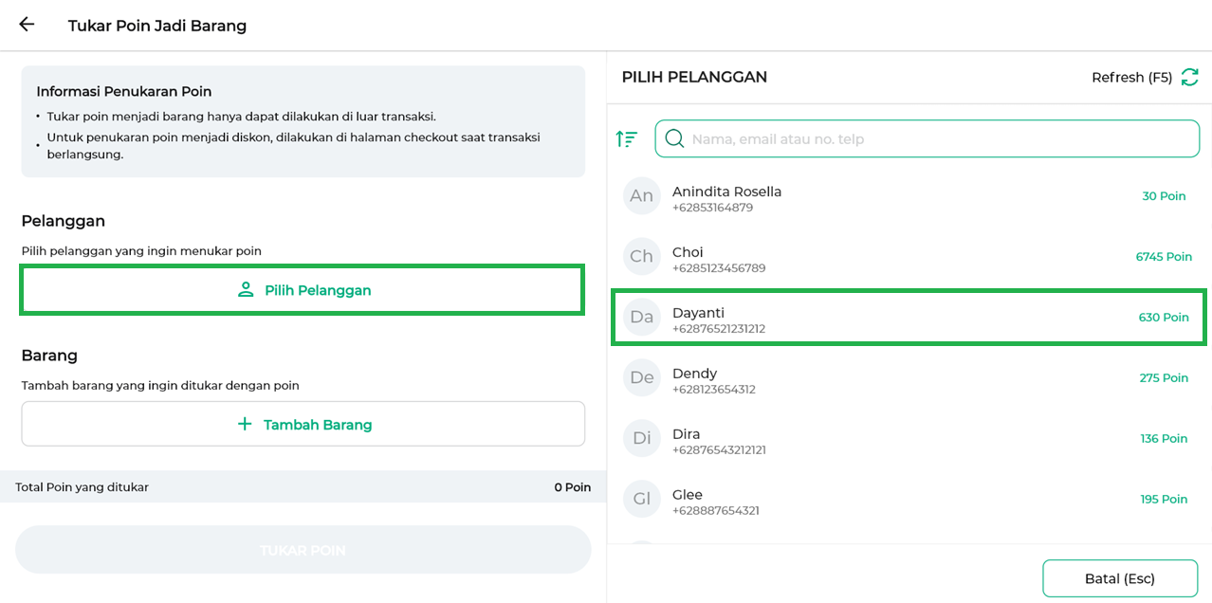Click the refresh sync icon
Image resolution: width=1212 pixels, height=603 pixels.
(1189, 78)
